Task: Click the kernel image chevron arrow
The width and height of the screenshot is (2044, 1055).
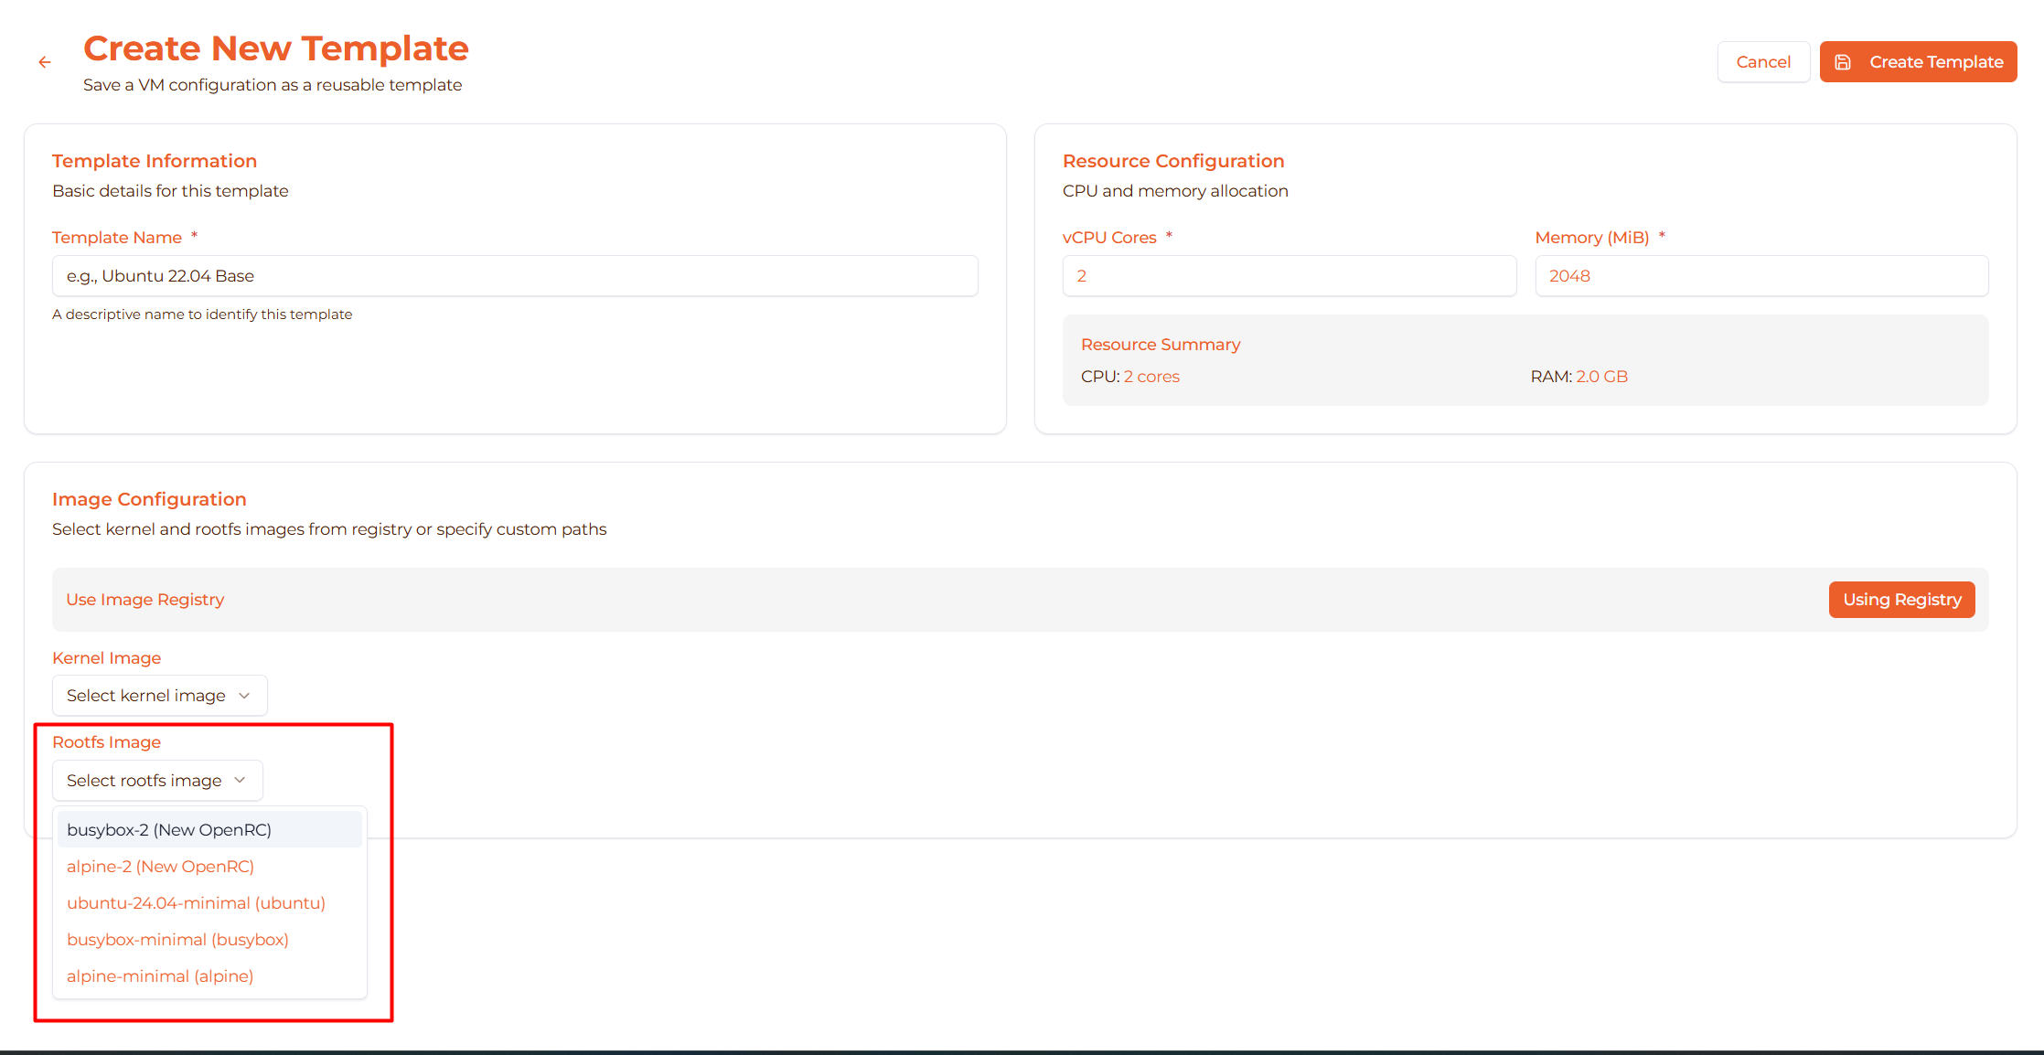Action: click(x=244, y=696)
